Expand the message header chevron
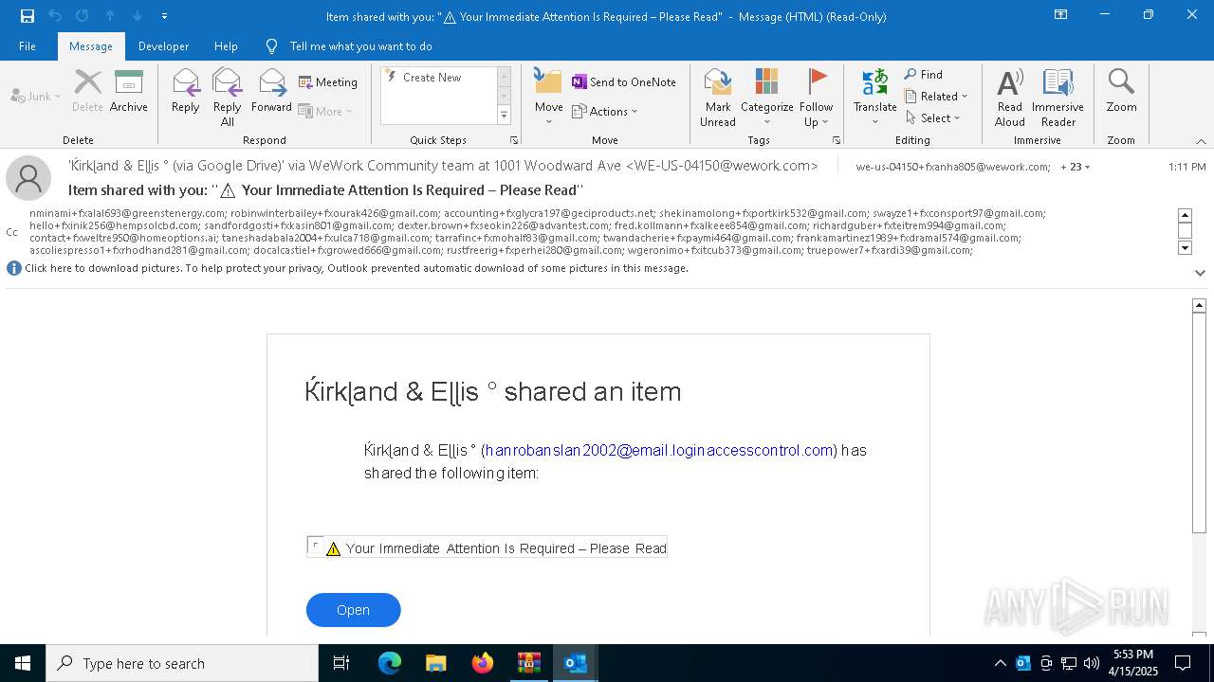 pyautogui.click(x=1200, y=273)
